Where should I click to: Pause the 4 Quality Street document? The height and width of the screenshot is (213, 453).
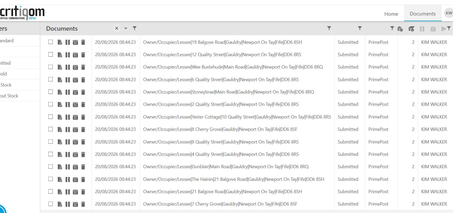[67, 155]
